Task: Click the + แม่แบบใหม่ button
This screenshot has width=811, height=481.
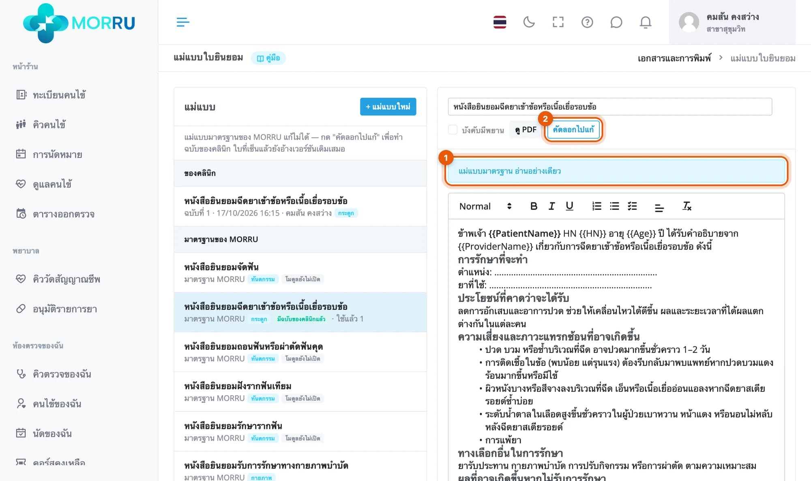Action: tap(388, 106)
